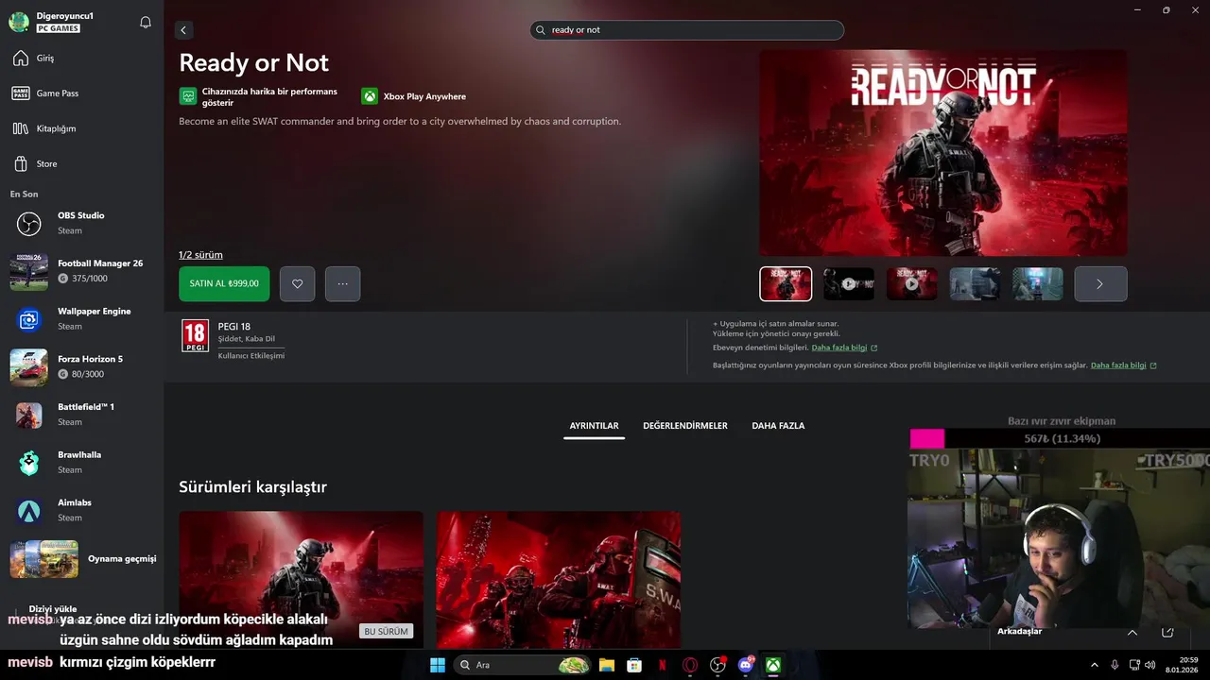Open volume control in system tray
The image size is (1210, 680).
pos(1150,665)
